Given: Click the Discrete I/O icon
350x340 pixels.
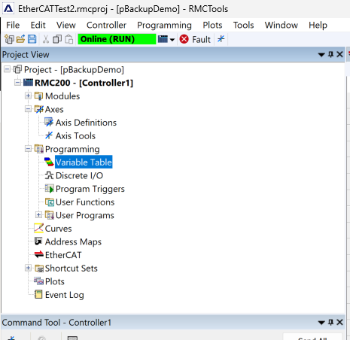Looking at the screenshot, I should 49,175.
